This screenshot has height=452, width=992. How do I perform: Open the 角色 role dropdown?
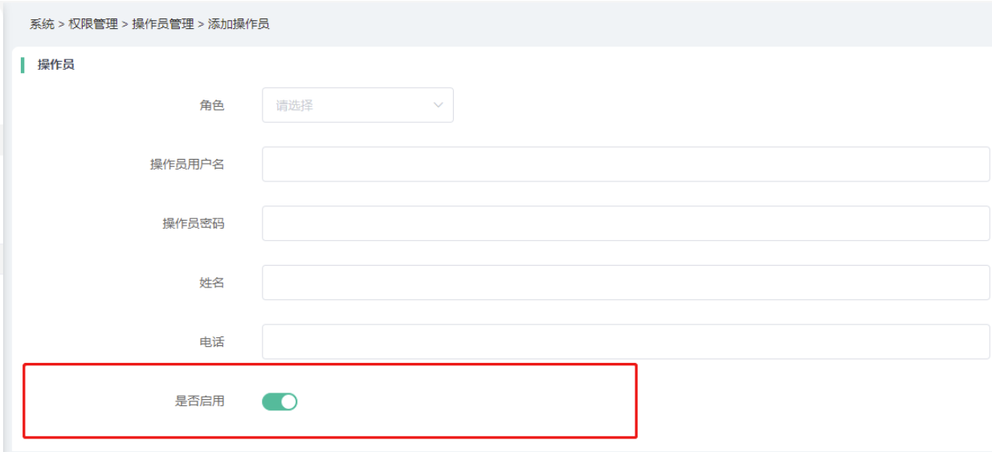tap(357, 105)
